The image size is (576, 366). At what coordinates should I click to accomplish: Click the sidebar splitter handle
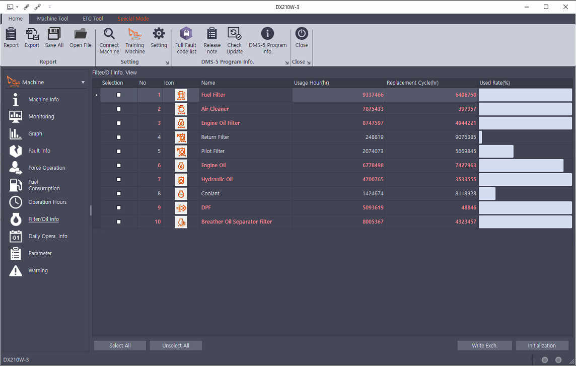tap(91, 210)
